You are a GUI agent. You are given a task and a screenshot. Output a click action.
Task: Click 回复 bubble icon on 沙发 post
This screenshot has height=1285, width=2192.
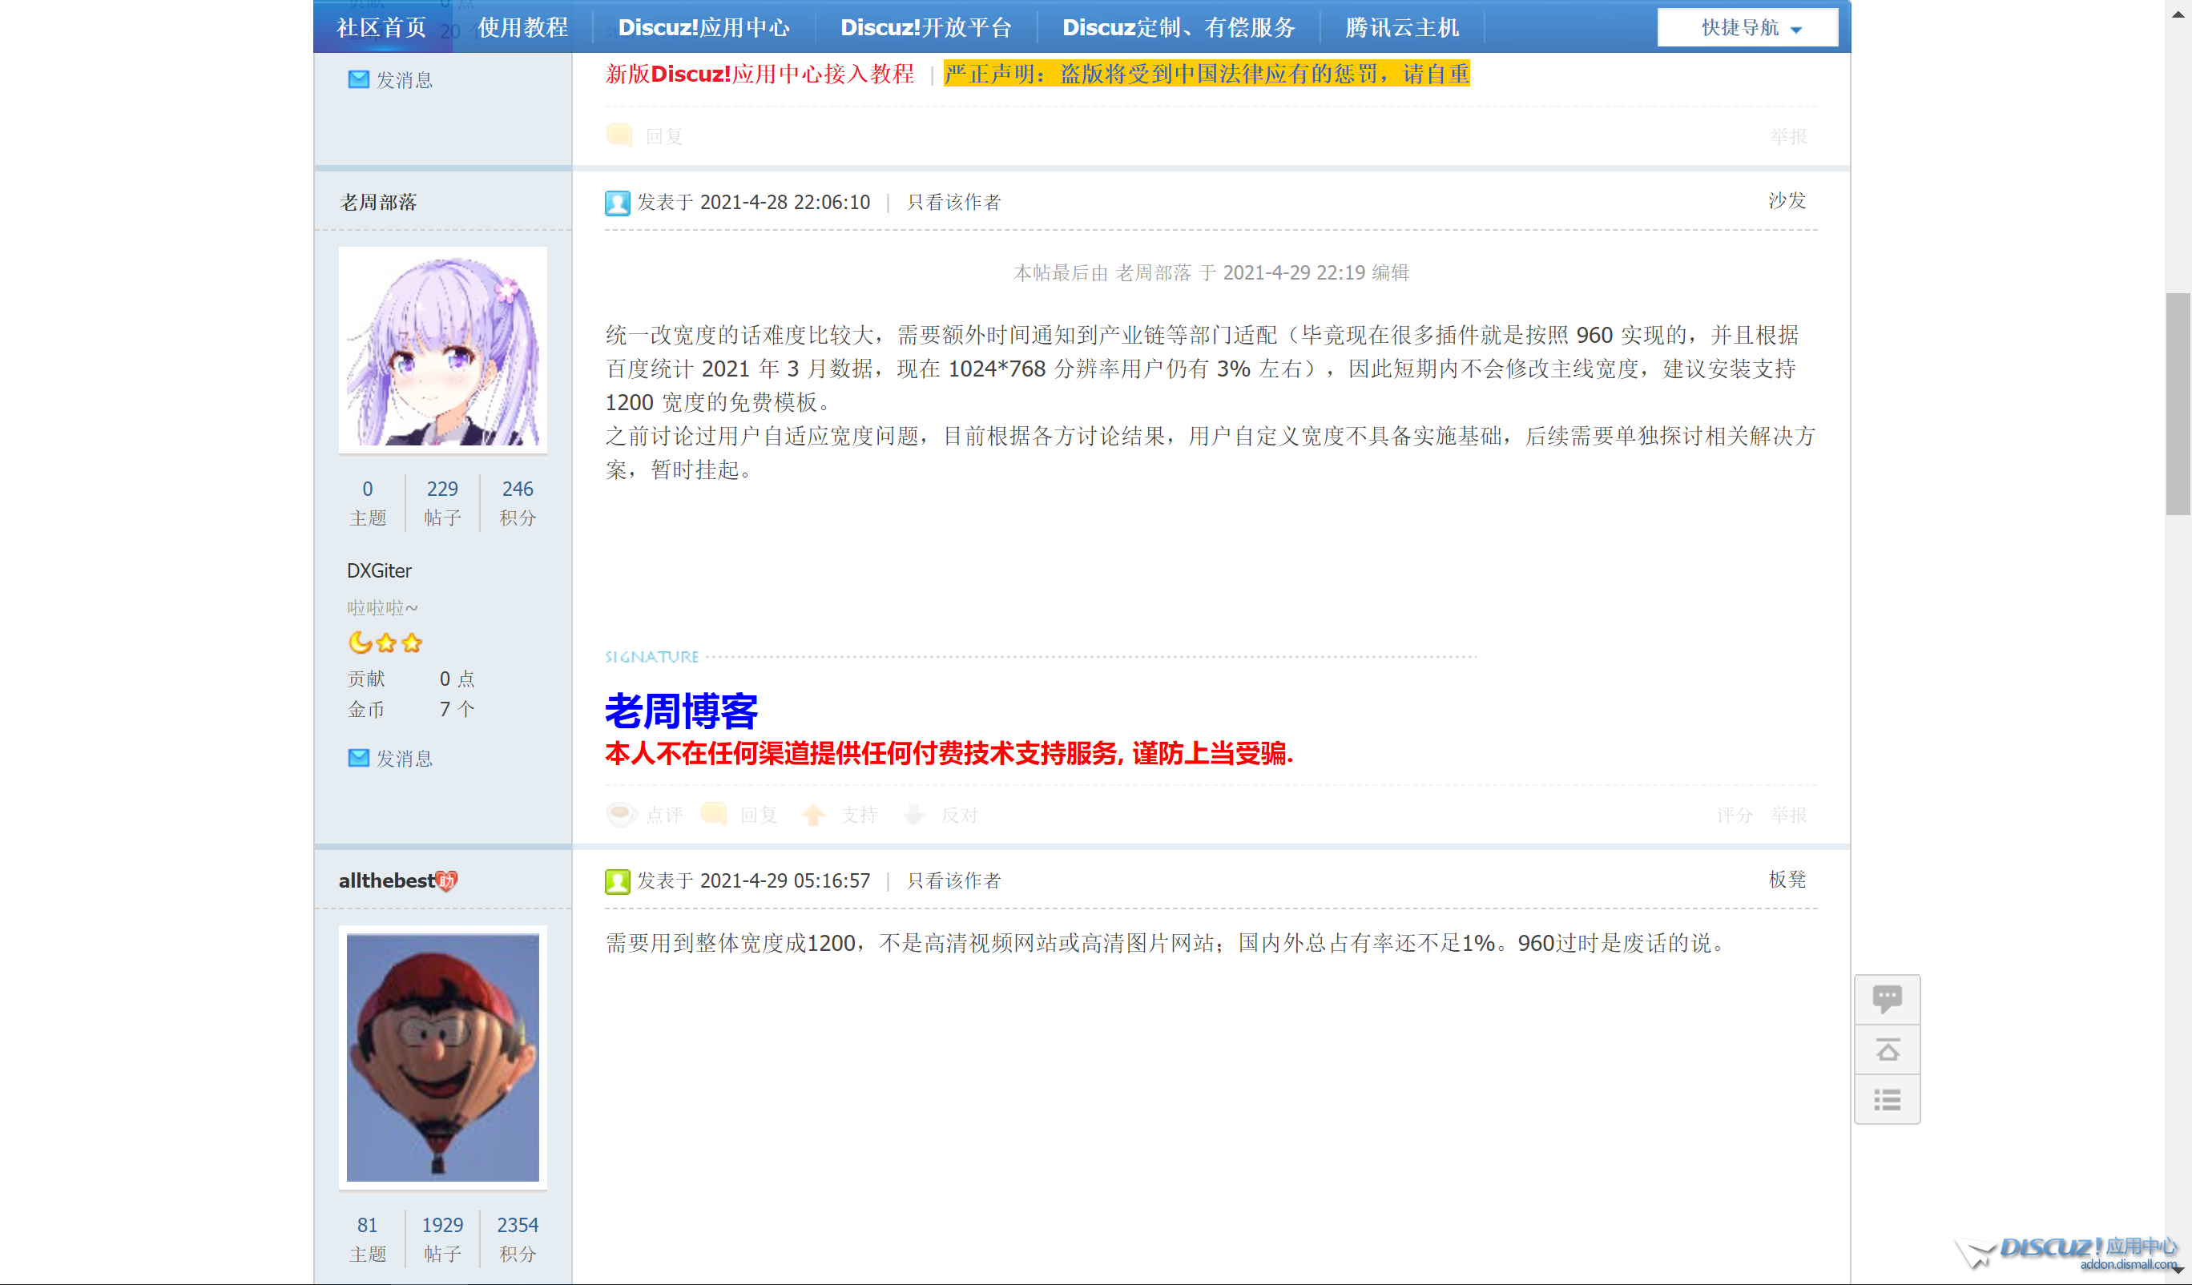(x=714, y=814)
